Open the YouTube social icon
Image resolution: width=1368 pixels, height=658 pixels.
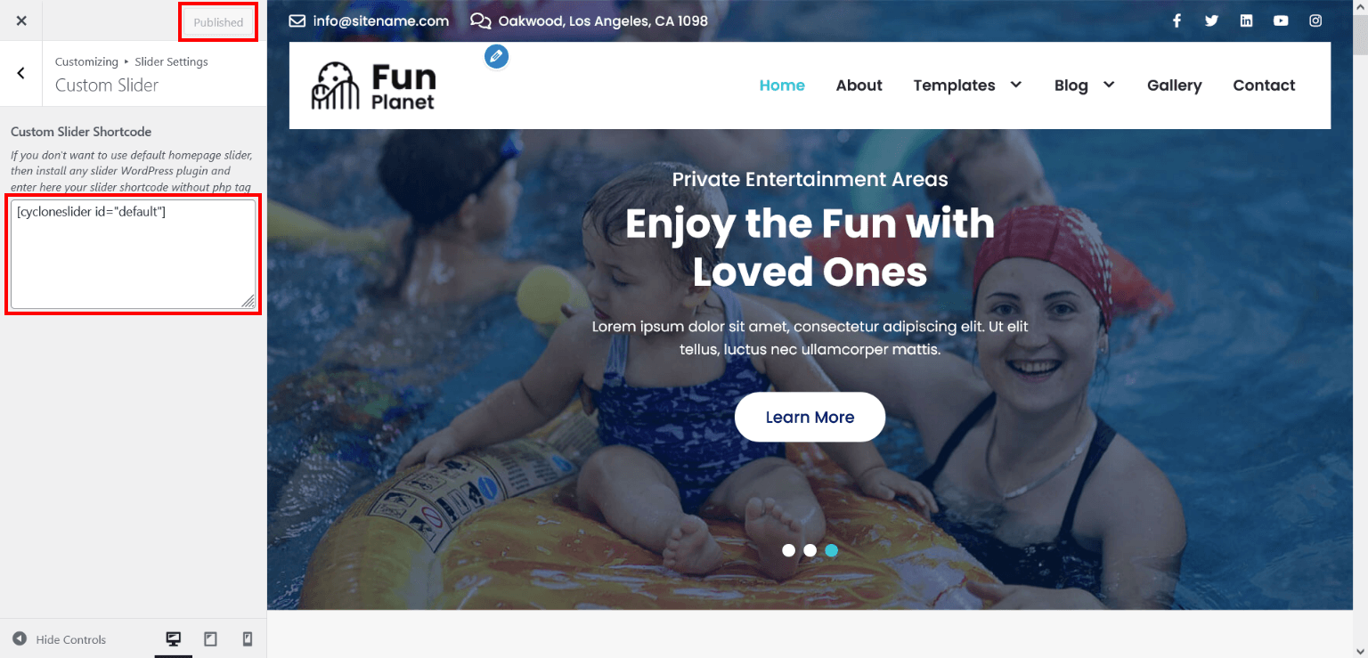coord(1281,20)
